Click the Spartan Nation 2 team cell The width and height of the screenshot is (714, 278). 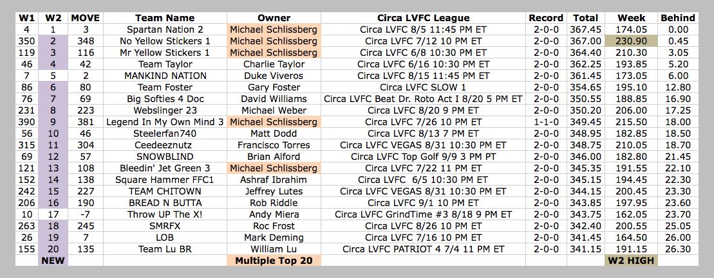coord(165,30)
